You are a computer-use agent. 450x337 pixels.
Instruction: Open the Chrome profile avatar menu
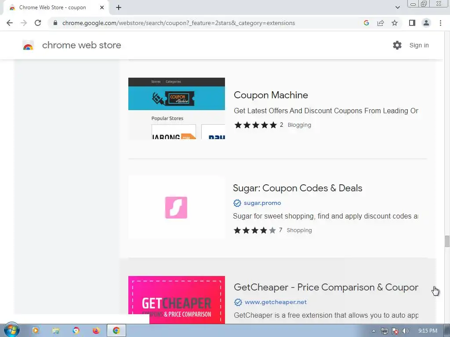(x=426, y=23)
